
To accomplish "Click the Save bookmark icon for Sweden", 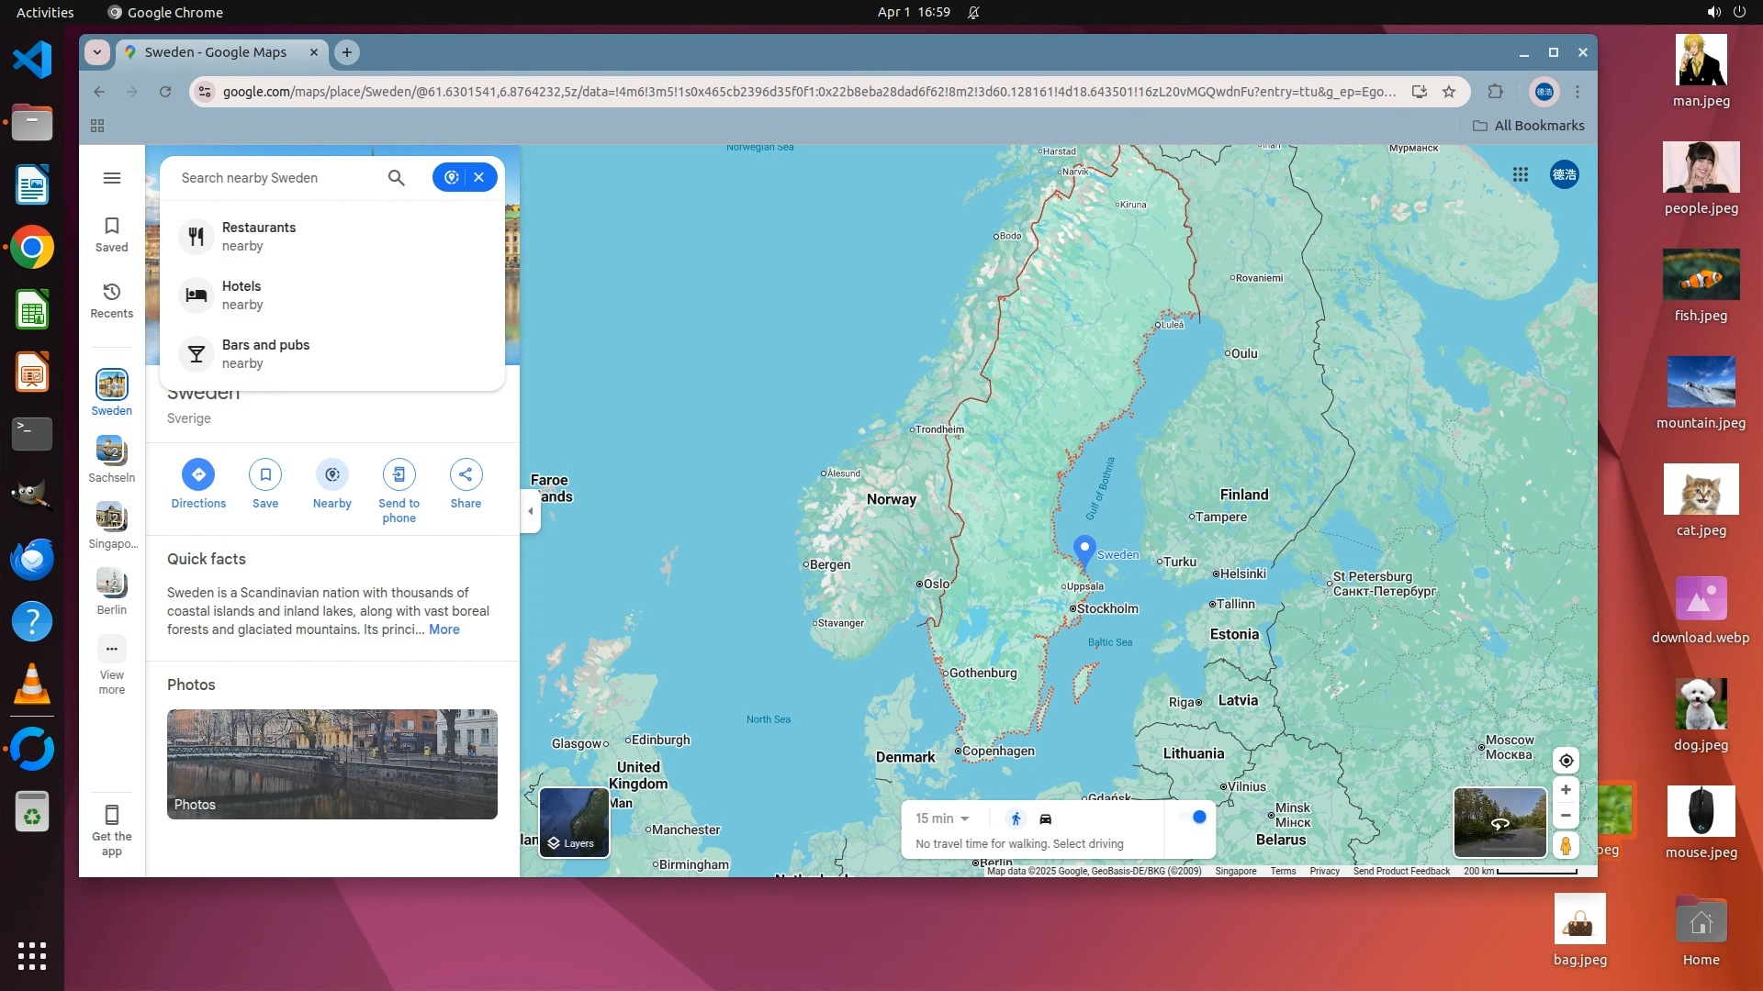I will point(265,474).
